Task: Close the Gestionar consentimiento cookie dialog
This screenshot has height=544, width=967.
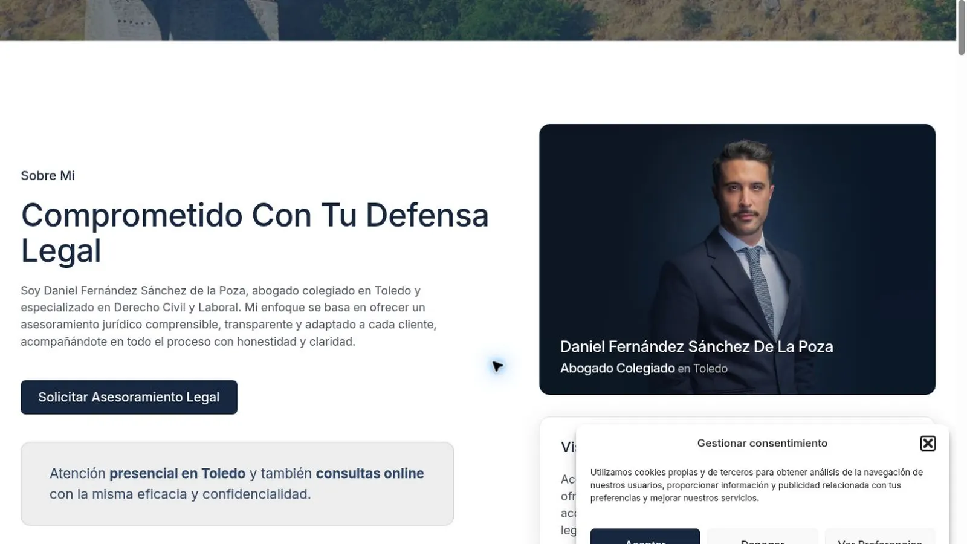Action: click(x=928, y=443)
